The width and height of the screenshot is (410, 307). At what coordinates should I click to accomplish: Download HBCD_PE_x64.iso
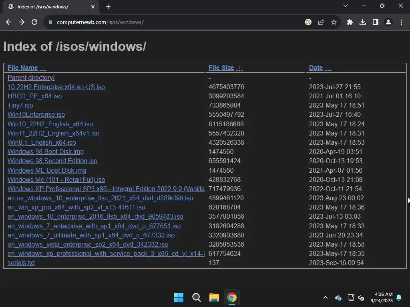[35, 96]
